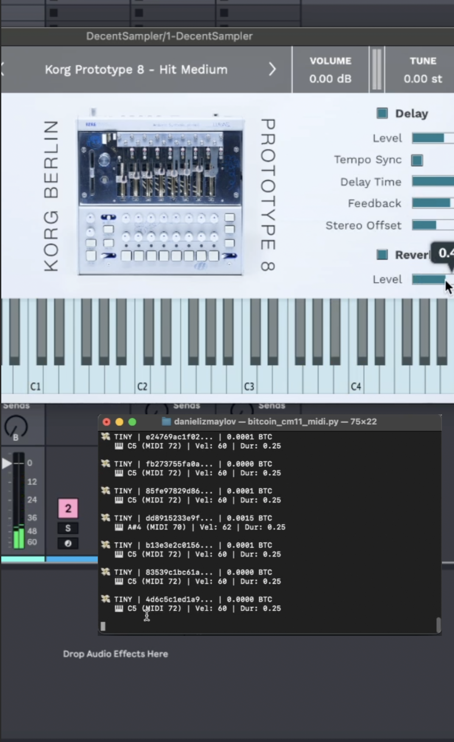Toggle the Delay effect checkbox

click(x=382, y=113)
